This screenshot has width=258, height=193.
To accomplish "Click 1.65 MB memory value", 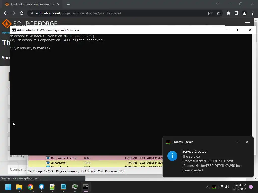I will 131,163.
